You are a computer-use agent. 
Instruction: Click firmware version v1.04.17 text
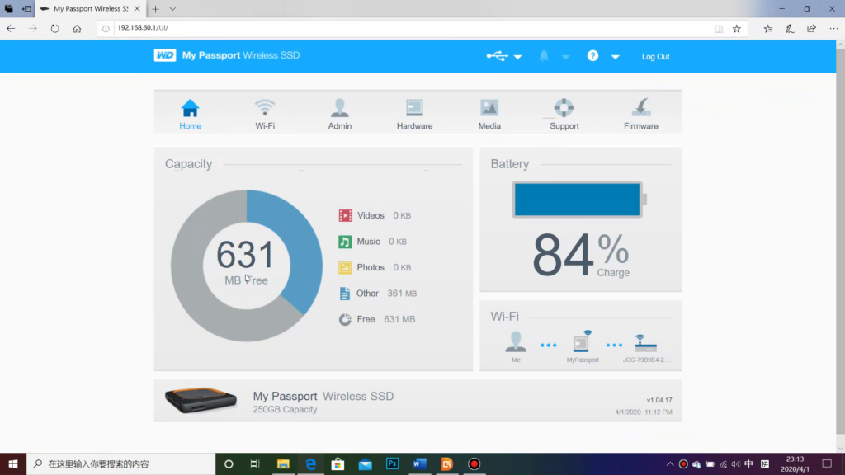[x=659, y=400]
